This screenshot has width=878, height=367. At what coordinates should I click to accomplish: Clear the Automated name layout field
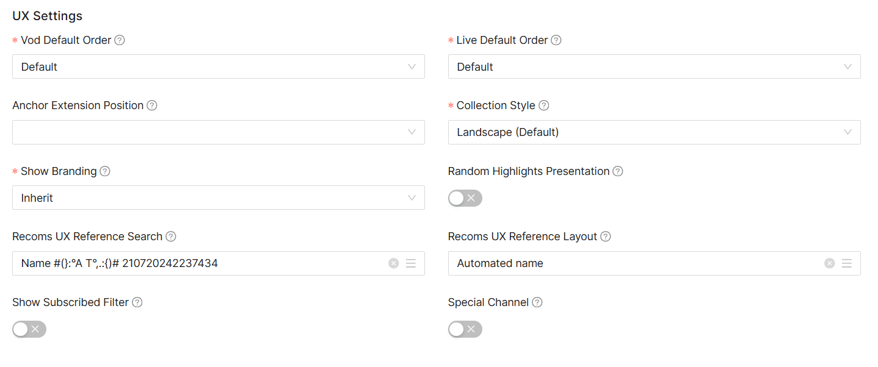coord(829,263)
